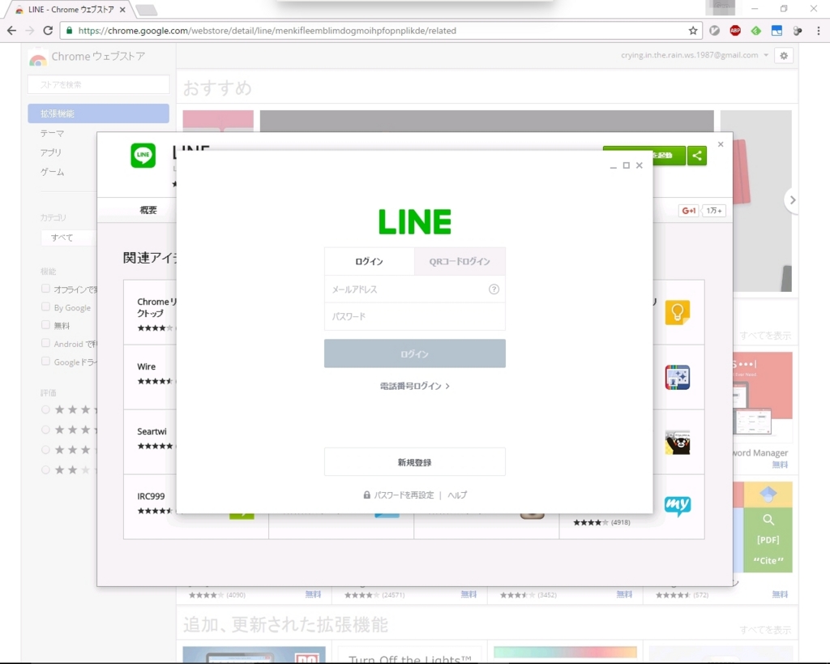Screen dimensions: 830x664
Task: Click the blue 'my' speech bubble icon
Action: (677, 506)
